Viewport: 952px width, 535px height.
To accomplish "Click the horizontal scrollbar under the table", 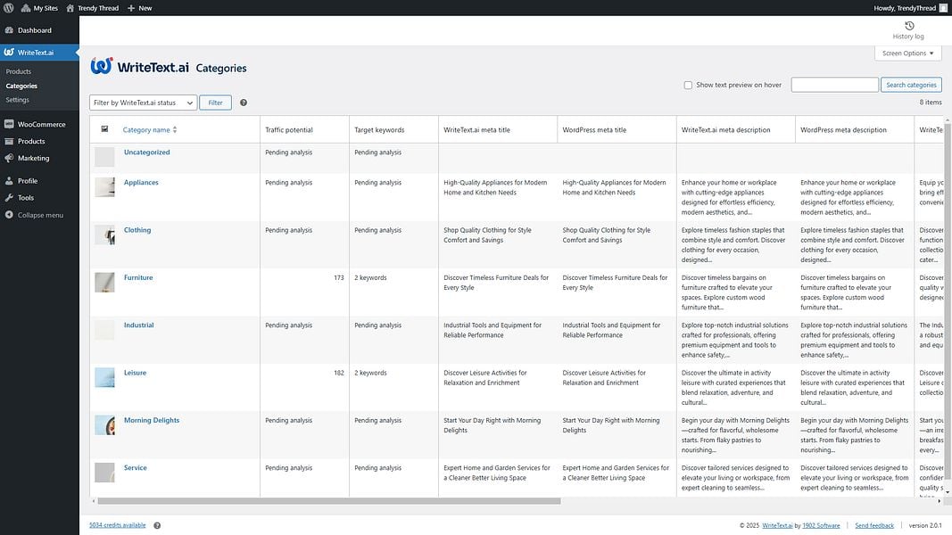I will pos(329,502).
